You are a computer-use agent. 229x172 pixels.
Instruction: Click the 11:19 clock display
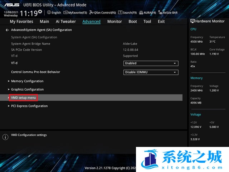[29, 14]
